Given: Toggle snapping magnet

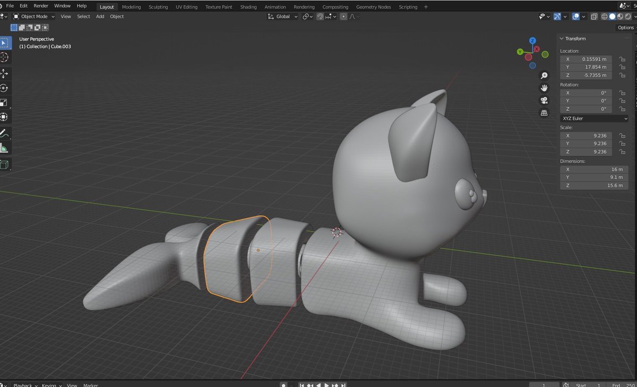Looking at the screenshot, I should click(x=320, y=16).
